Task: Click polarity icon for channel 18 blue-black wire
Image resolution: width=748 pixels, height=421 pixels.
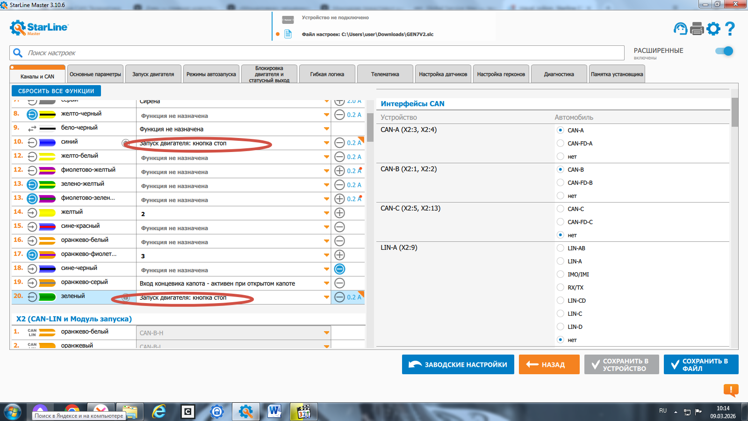Action: tap(340, 269)
